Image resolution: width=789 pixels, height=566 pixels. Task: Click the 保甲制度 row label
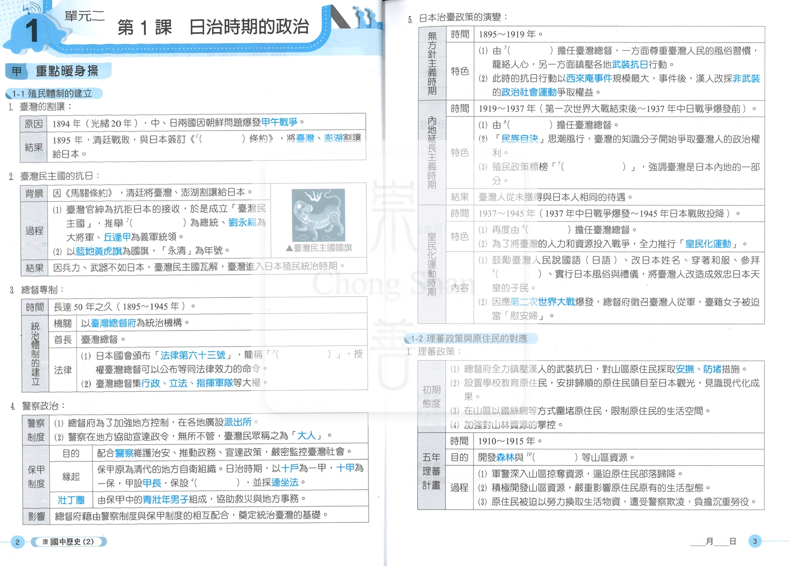point(36,476)
